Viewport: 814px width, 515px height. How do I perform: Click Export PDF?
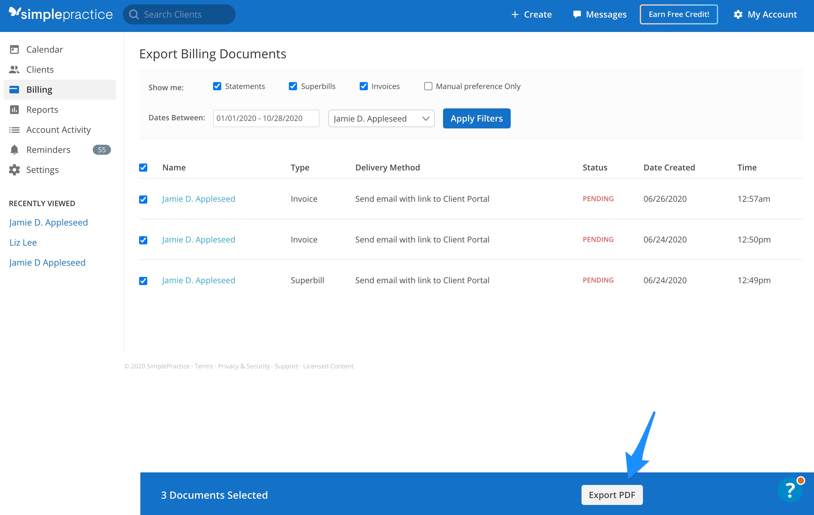pos(612,495)
